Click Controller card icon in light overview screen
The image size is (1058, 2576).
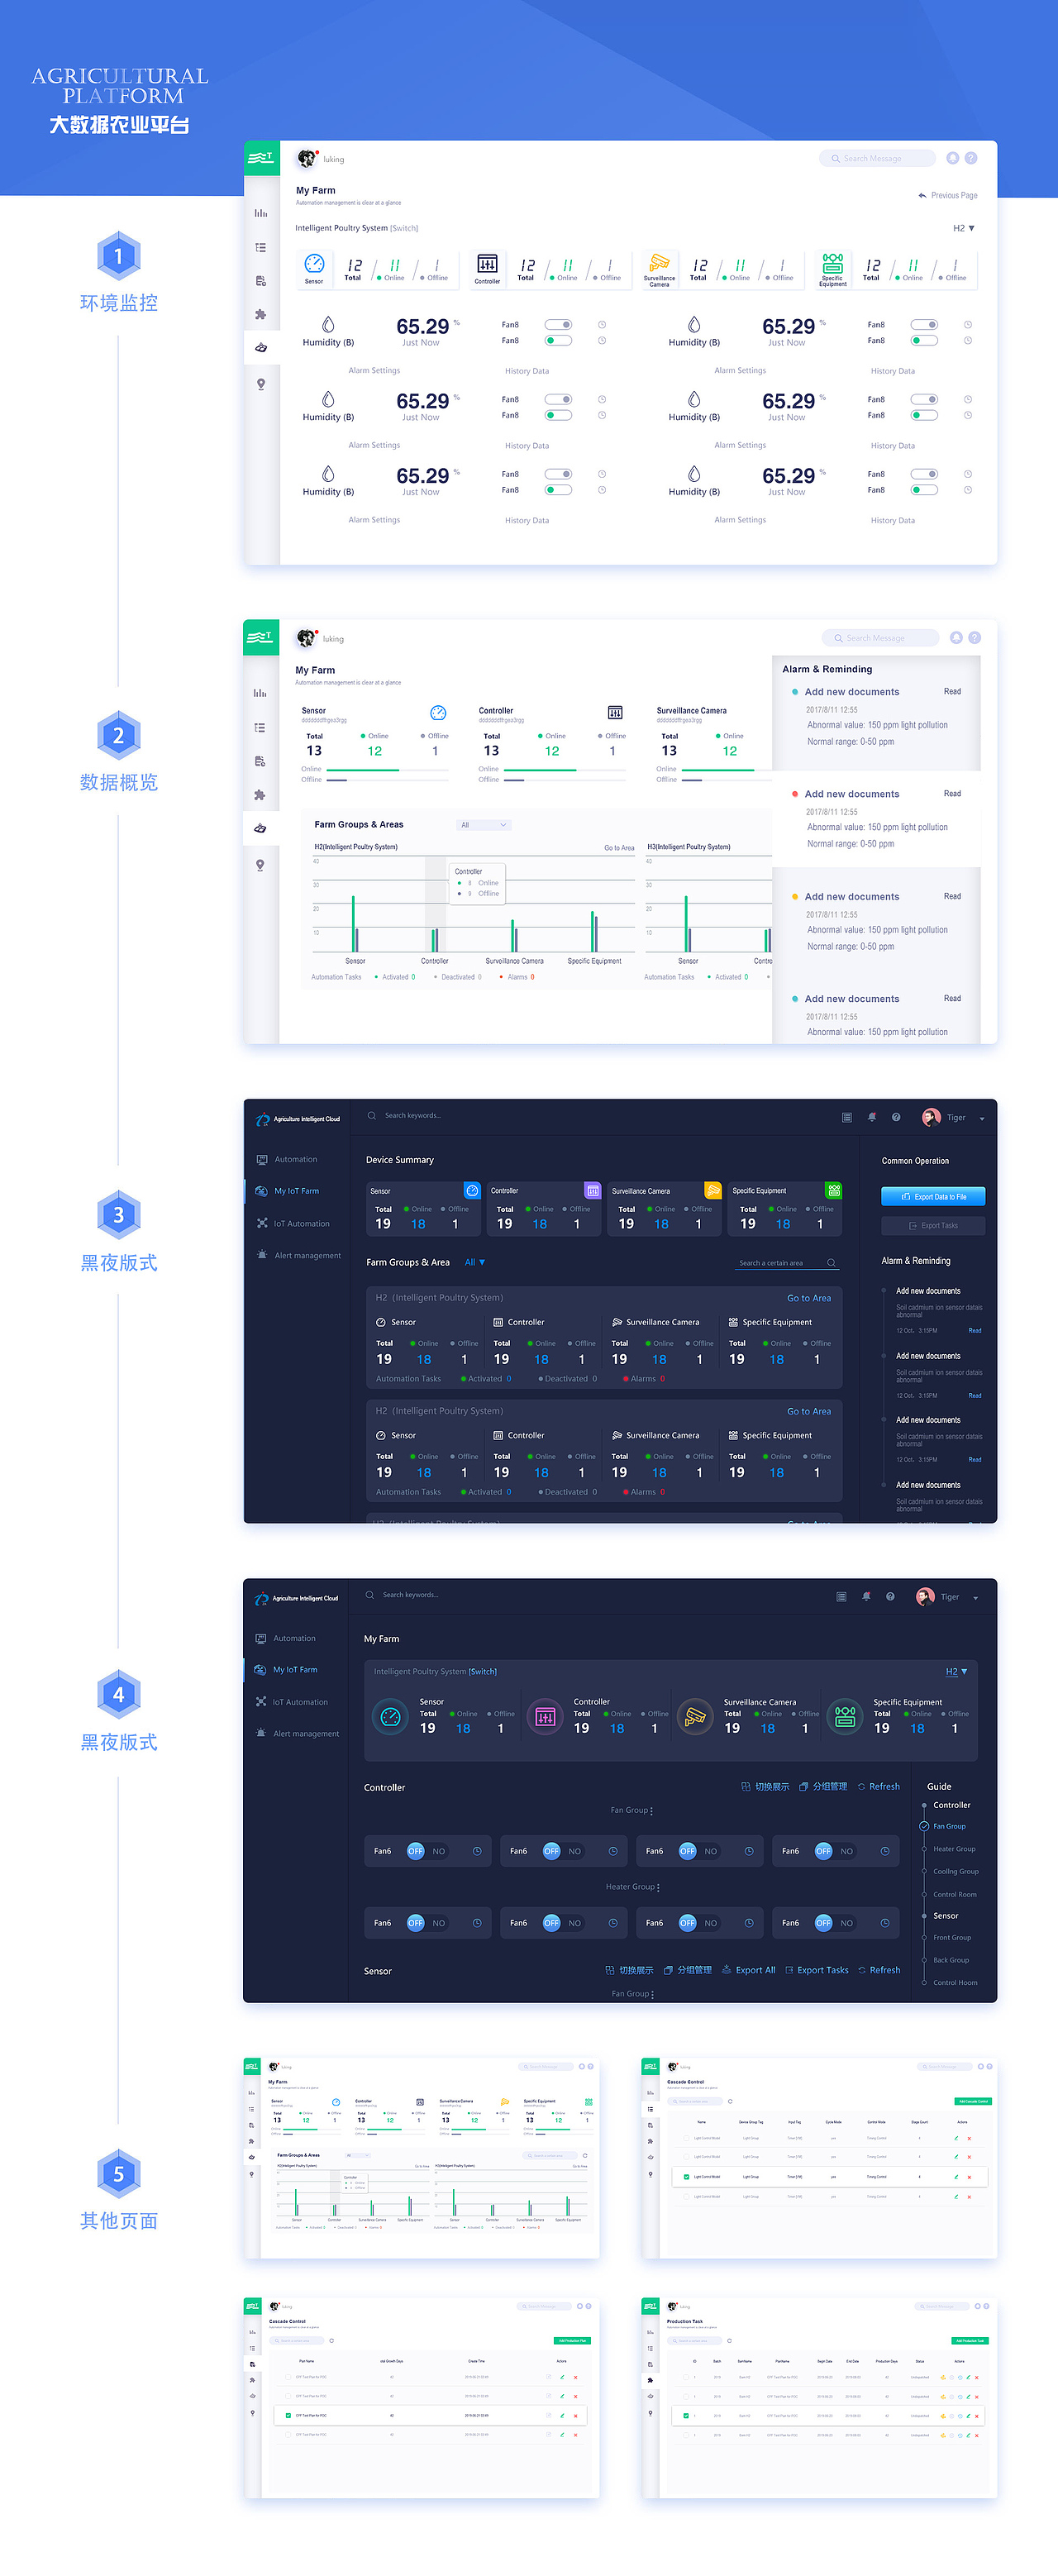click(x=615, y=713)
